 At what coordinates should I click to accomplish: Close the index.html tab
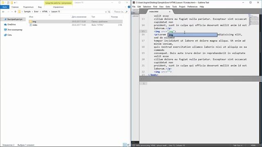coord(169,12)
